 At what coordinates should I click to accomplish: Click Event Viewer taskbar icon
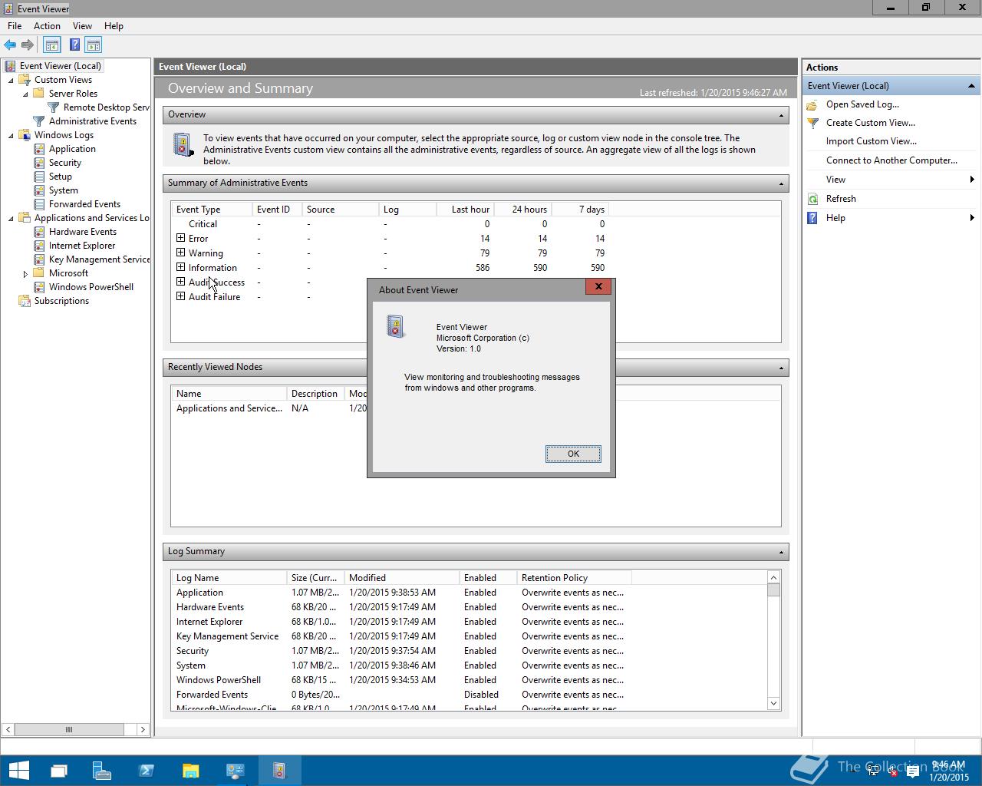279,771
